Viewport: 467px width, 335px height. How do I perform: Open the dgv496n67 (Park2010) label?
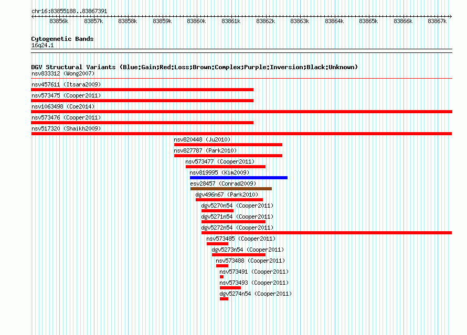(x=227, y=194)
